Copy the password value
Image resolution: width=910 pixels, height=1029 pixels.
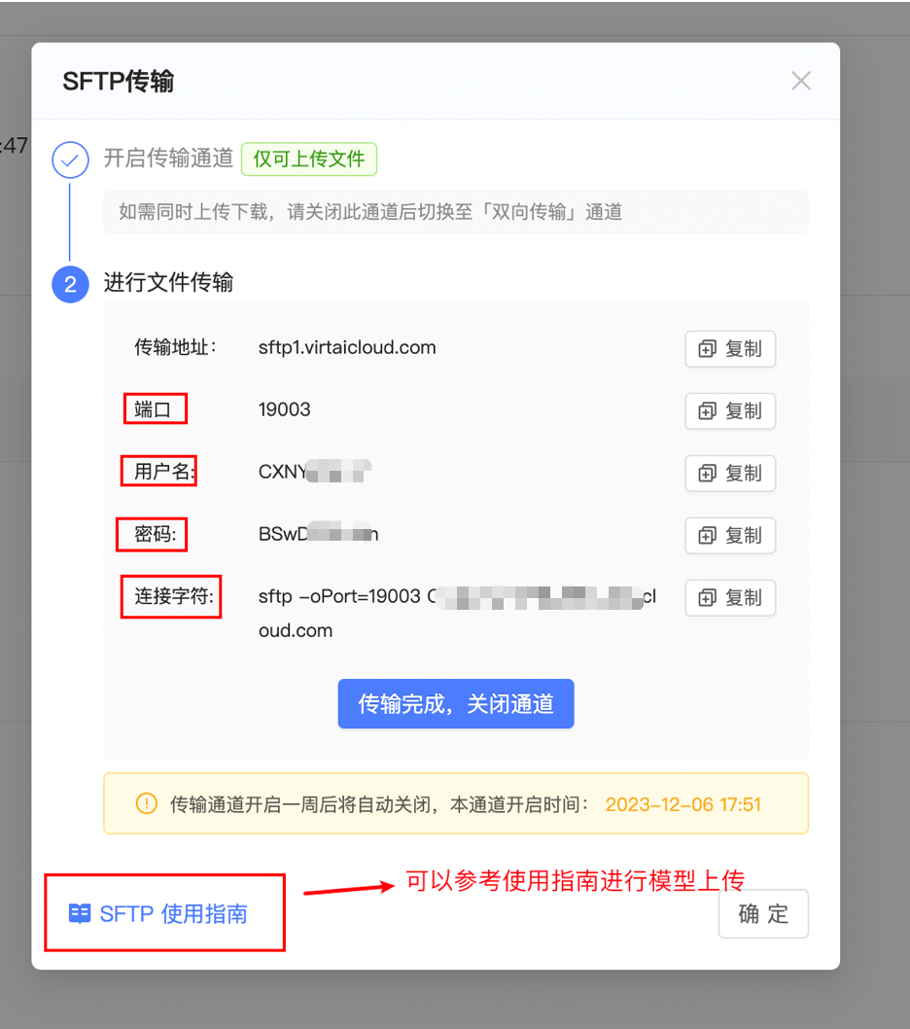click(730, 536)
